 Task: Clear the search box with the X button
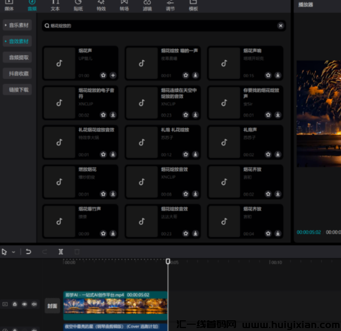click(280, 25)
